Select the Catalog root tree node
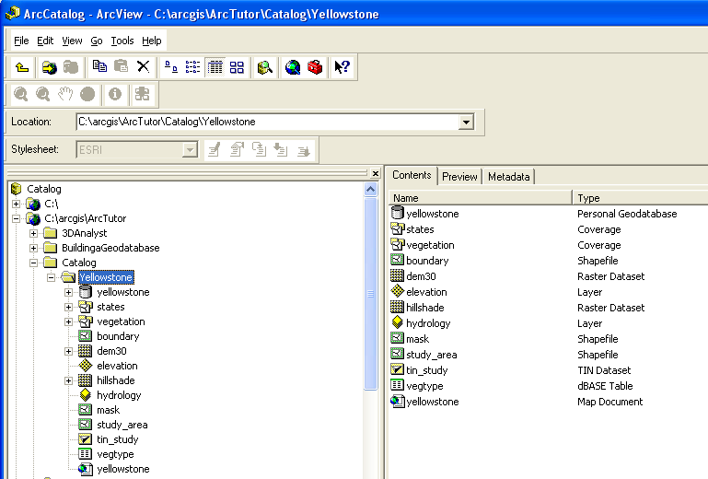 pyautogui.click(x=44, y=189)
